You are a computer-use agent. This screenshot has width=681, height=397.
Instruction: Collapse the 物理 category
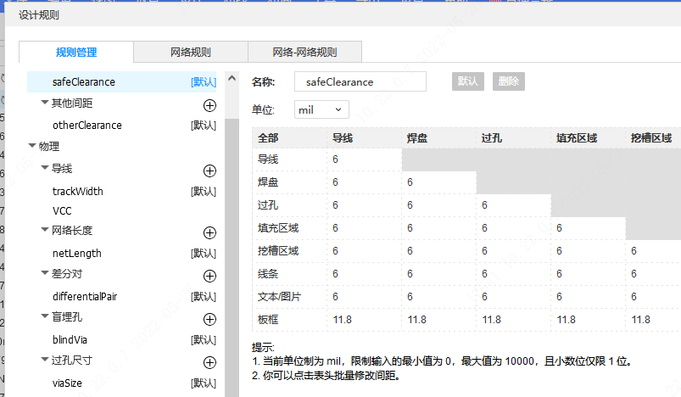pyautogui.click(x=32, y=147)
